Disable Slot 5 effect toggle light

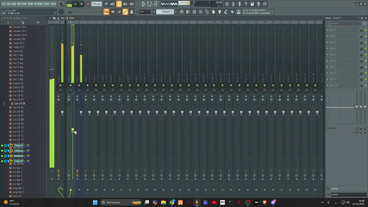pos(366,55)
